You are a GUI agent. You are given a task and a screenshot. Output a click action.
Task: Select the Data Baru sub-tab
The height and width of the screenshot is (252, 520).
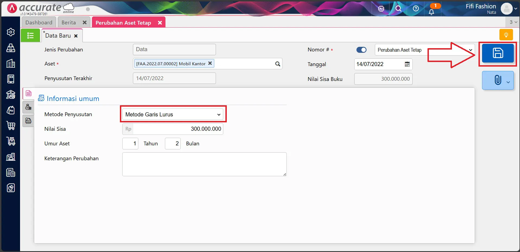(x=58, y=36)
